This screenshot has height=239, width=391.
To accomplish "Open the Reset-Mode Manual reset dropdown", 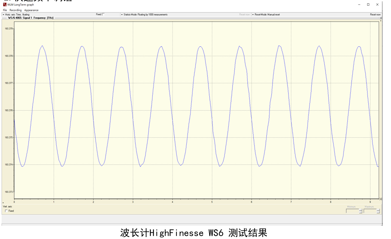I will [267, 15].
